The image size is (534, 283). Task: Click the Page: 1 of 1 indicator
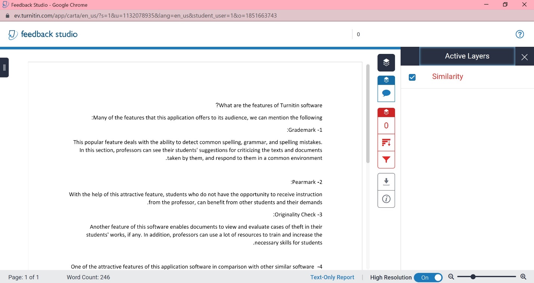pyautogui.click(x=24, y=277)
